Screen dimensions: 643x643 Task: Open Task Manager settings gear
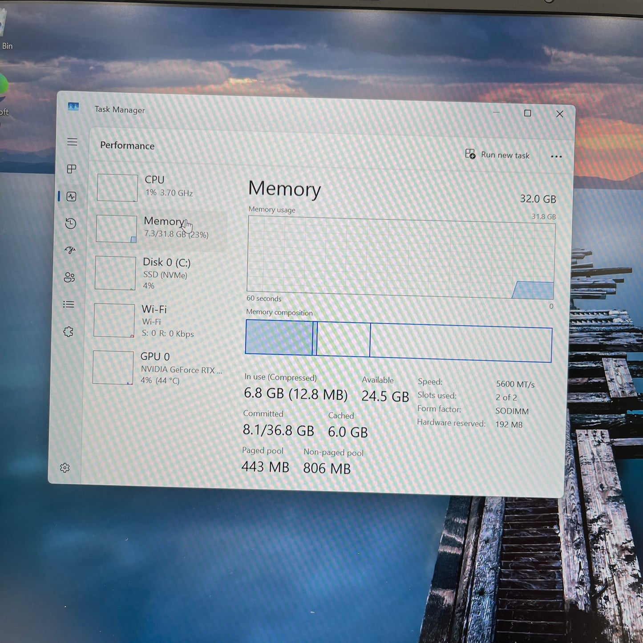pyautogui.click(x=65, y=468)
